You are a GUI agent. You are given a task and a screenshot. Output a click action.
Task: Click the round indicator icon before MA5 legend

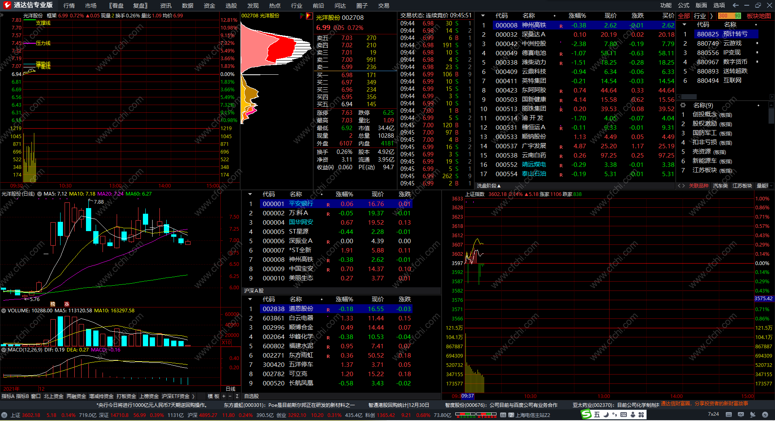(x=40, y=194)
